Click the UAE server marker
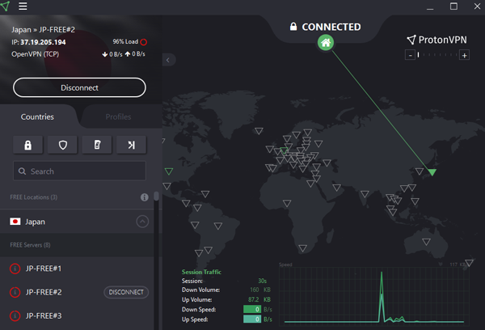The height and width of the screenshot is (330, 485). 337,188
